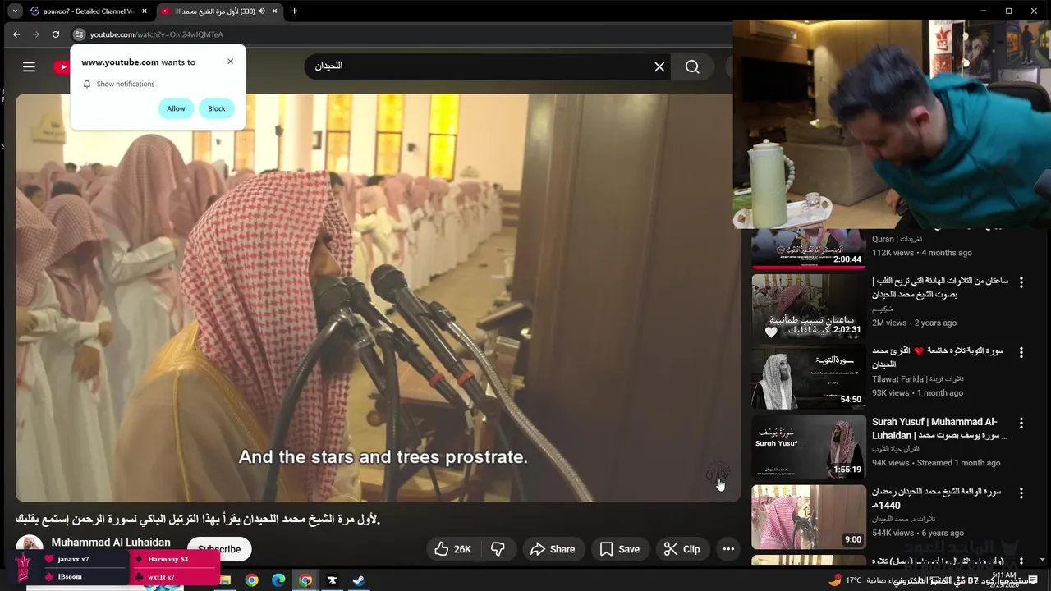Mute tab via speaker icon on YouTube tab

coord(261,11)
